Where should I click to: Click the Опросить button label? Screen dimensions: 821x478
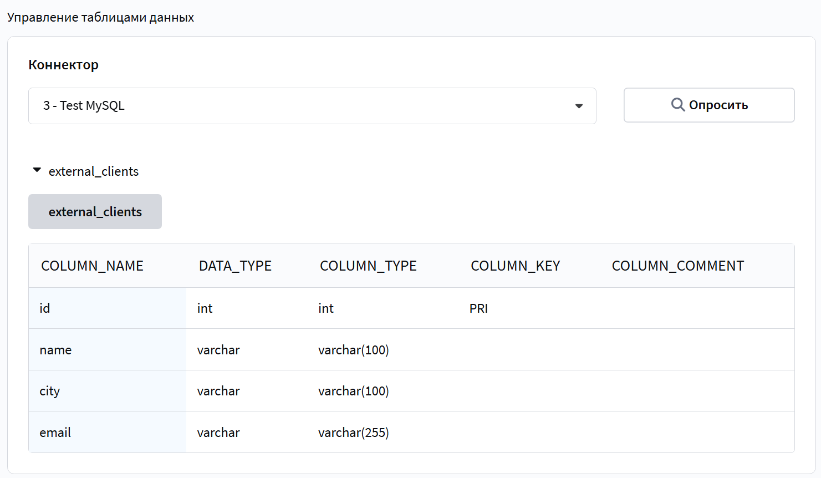coord(718,105)
